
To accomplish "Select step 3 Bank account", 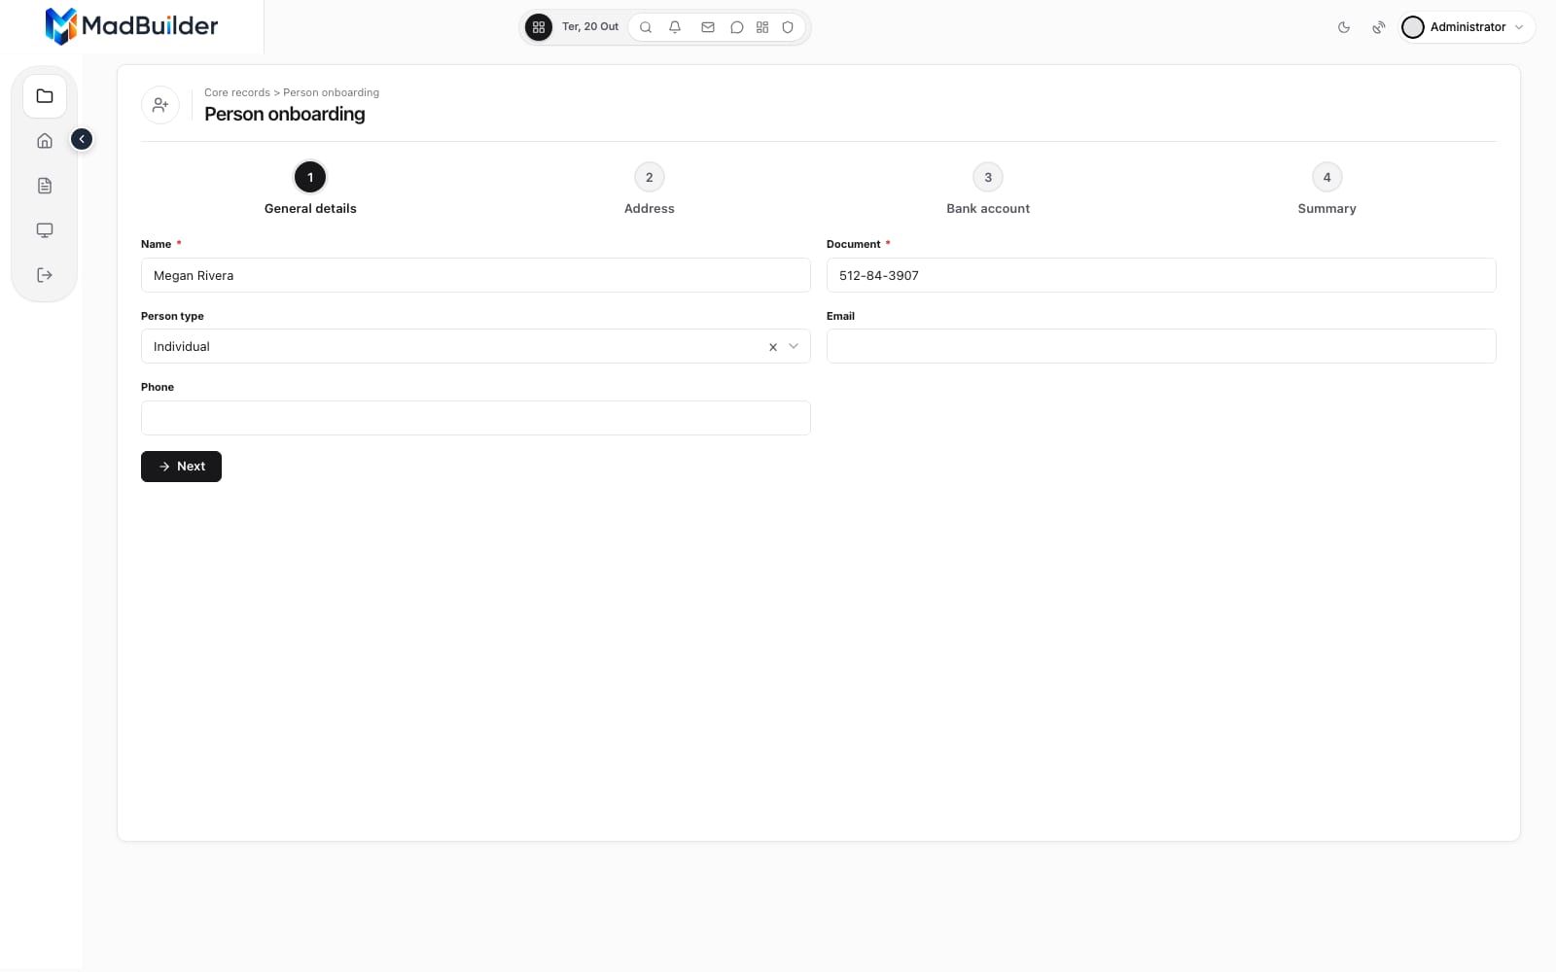I will (x=988, y=189).
